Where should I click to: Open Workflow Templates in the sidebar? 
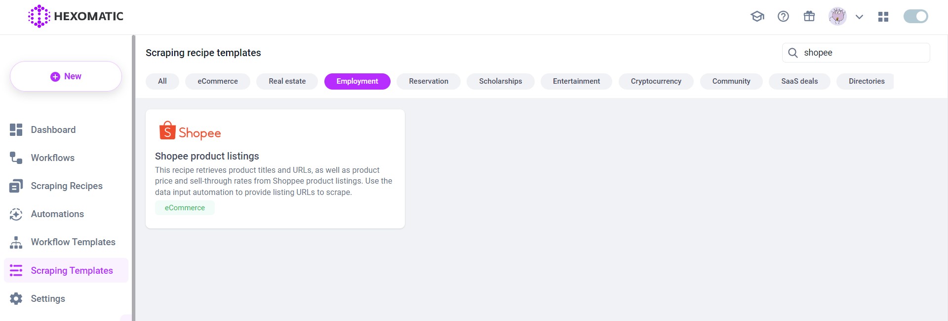click(73, 242)
